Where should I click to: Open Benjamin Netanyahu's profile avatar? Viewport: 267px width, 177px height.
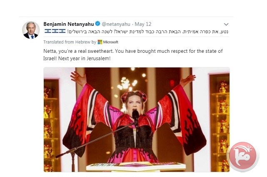(x=31, y=30)
